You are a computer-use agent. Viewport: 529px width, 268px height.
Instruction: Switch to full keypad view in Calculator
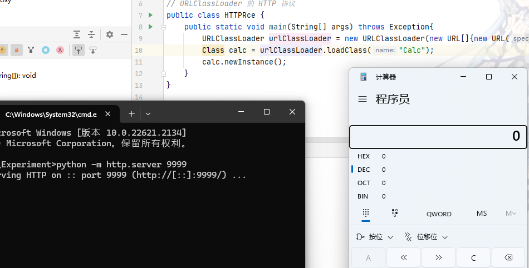(x=366, y=213)
